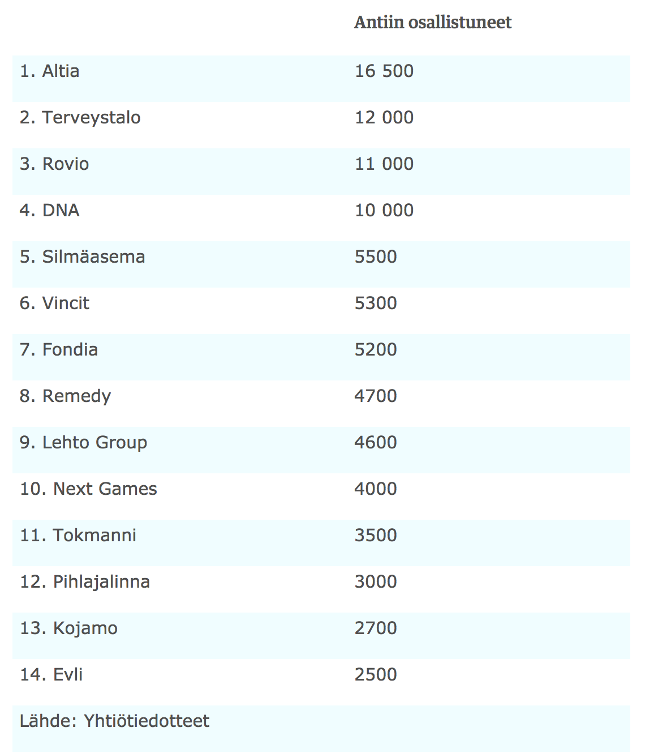Click the '12. Pihlajalinna' entry
645x753 pixels.
click(85, 582)
